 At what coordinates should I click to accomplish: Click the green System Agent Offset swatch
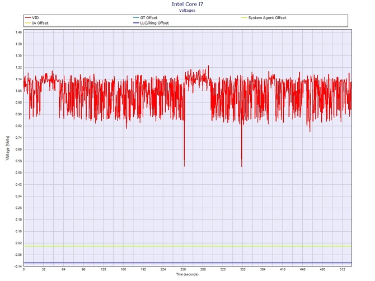click(x=244, y=18)
